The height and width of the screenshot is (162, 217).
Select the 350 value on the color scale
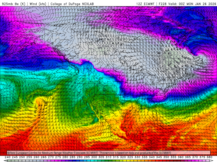point(166,157)
